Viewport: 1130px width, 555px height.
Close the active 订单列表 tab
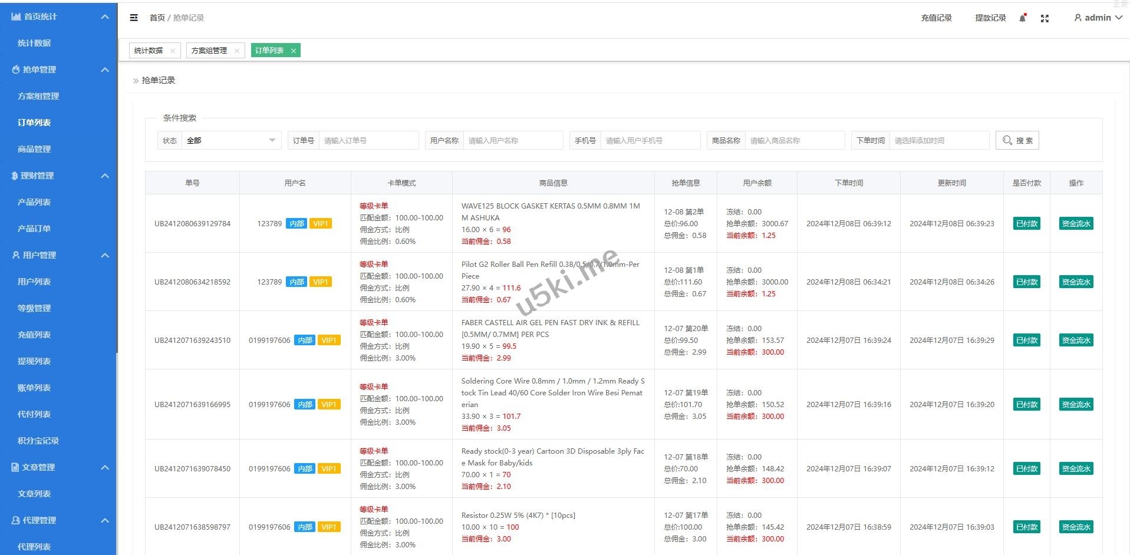coord(293,51)
